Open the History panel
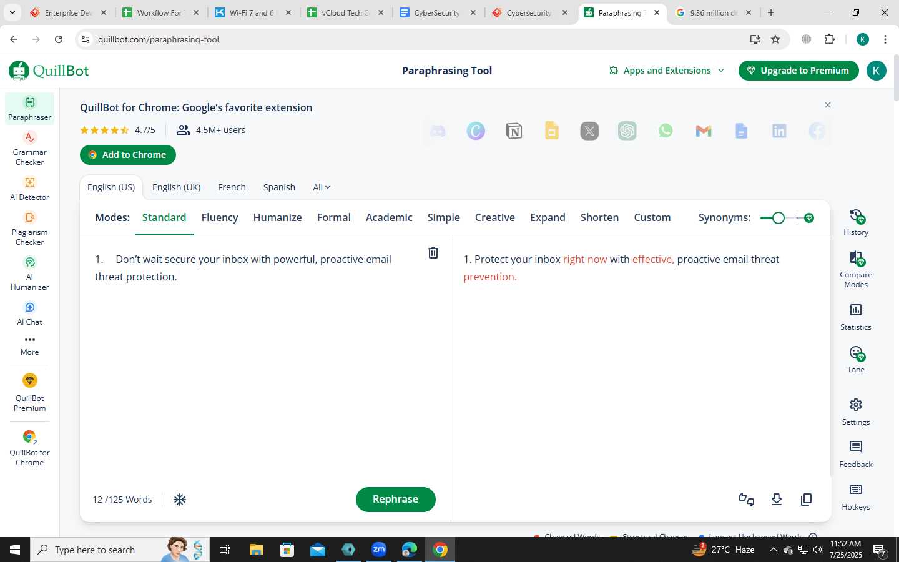 point(855,222)
